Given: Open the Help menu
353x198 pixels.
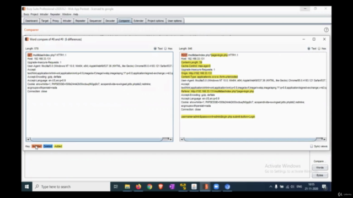Looking at the screenshot, I should coord(76,14).
